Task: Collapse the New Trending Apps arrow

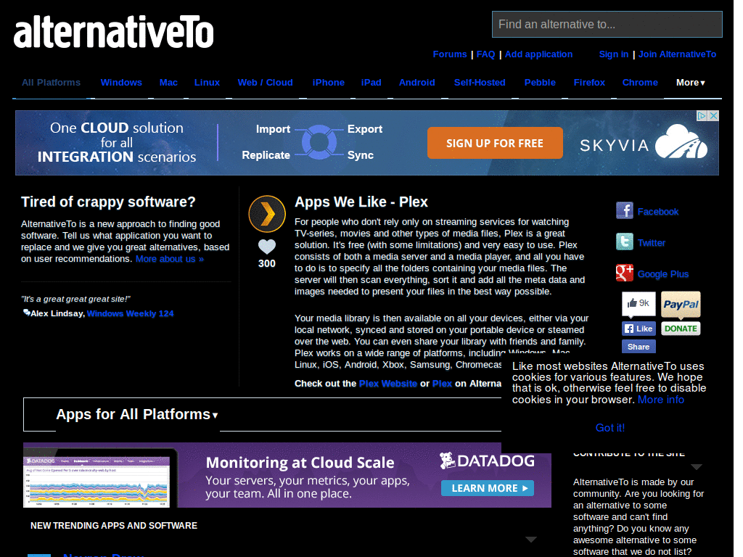Action: click(x=531, y=540)
